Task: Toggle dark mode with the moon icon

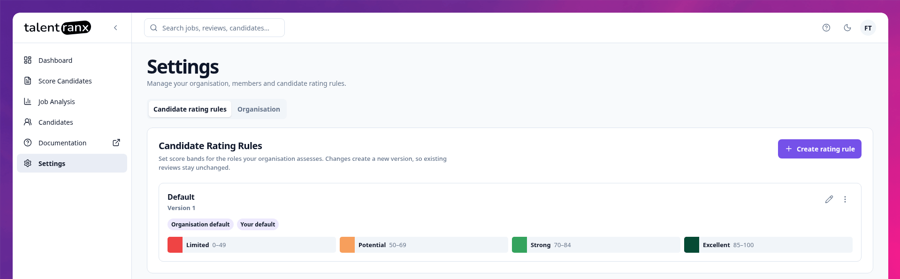Action: 847,28
